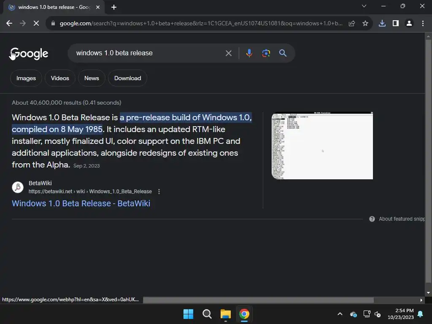Viewport: 432px width, 324px height.
Task: Open the MS-DOS Executive screenshot thumbnail
Action: [x=322, y=146]
